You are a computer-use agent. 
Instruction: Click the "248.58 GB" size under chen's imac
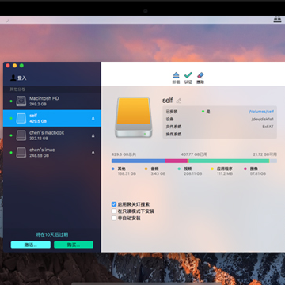39,156
